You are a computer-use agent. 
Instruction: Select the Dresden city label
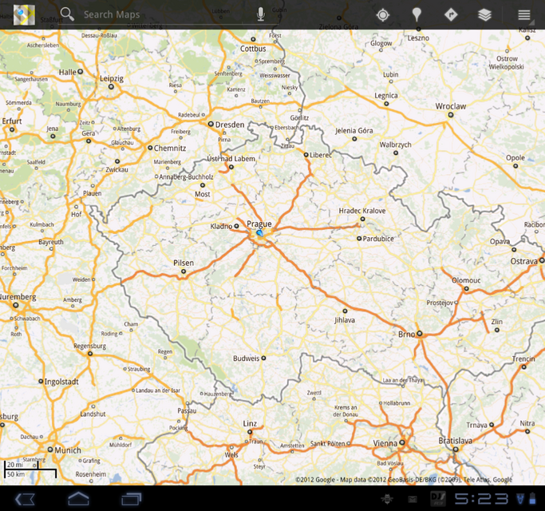(231, 125)
